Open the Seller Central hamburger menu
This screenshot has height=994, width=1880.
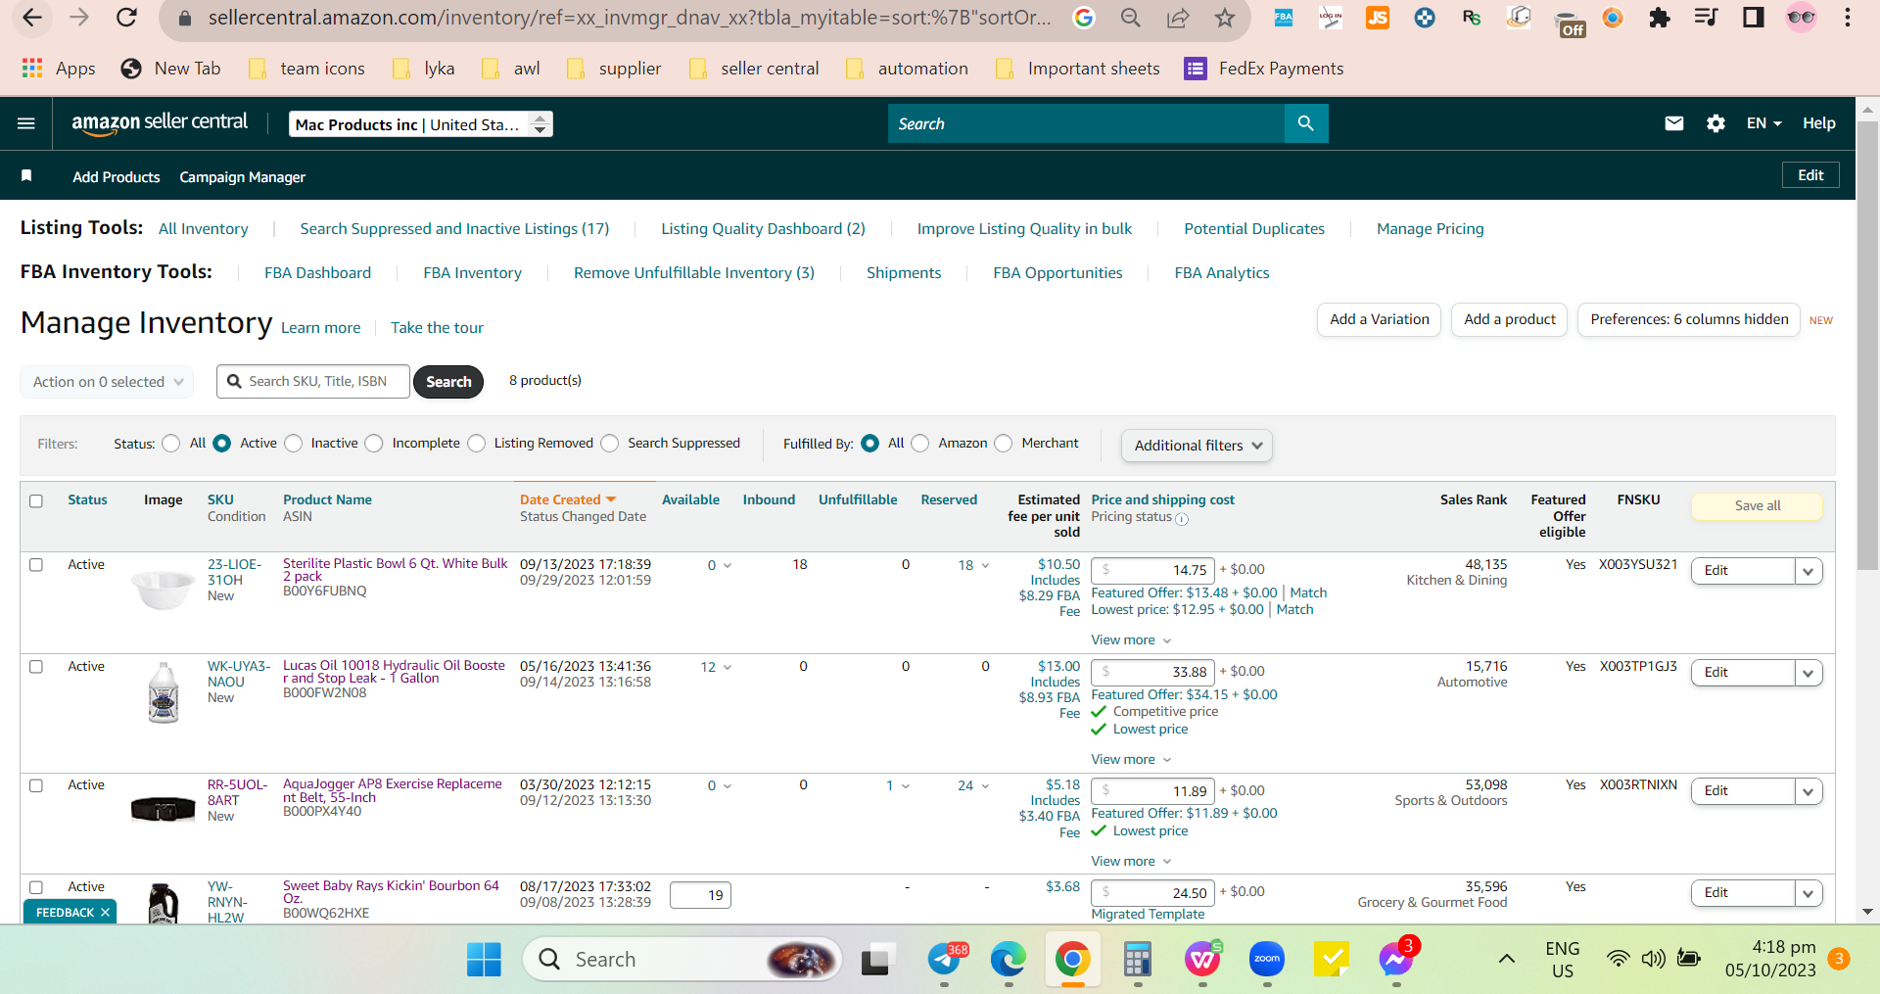point(26,123)
